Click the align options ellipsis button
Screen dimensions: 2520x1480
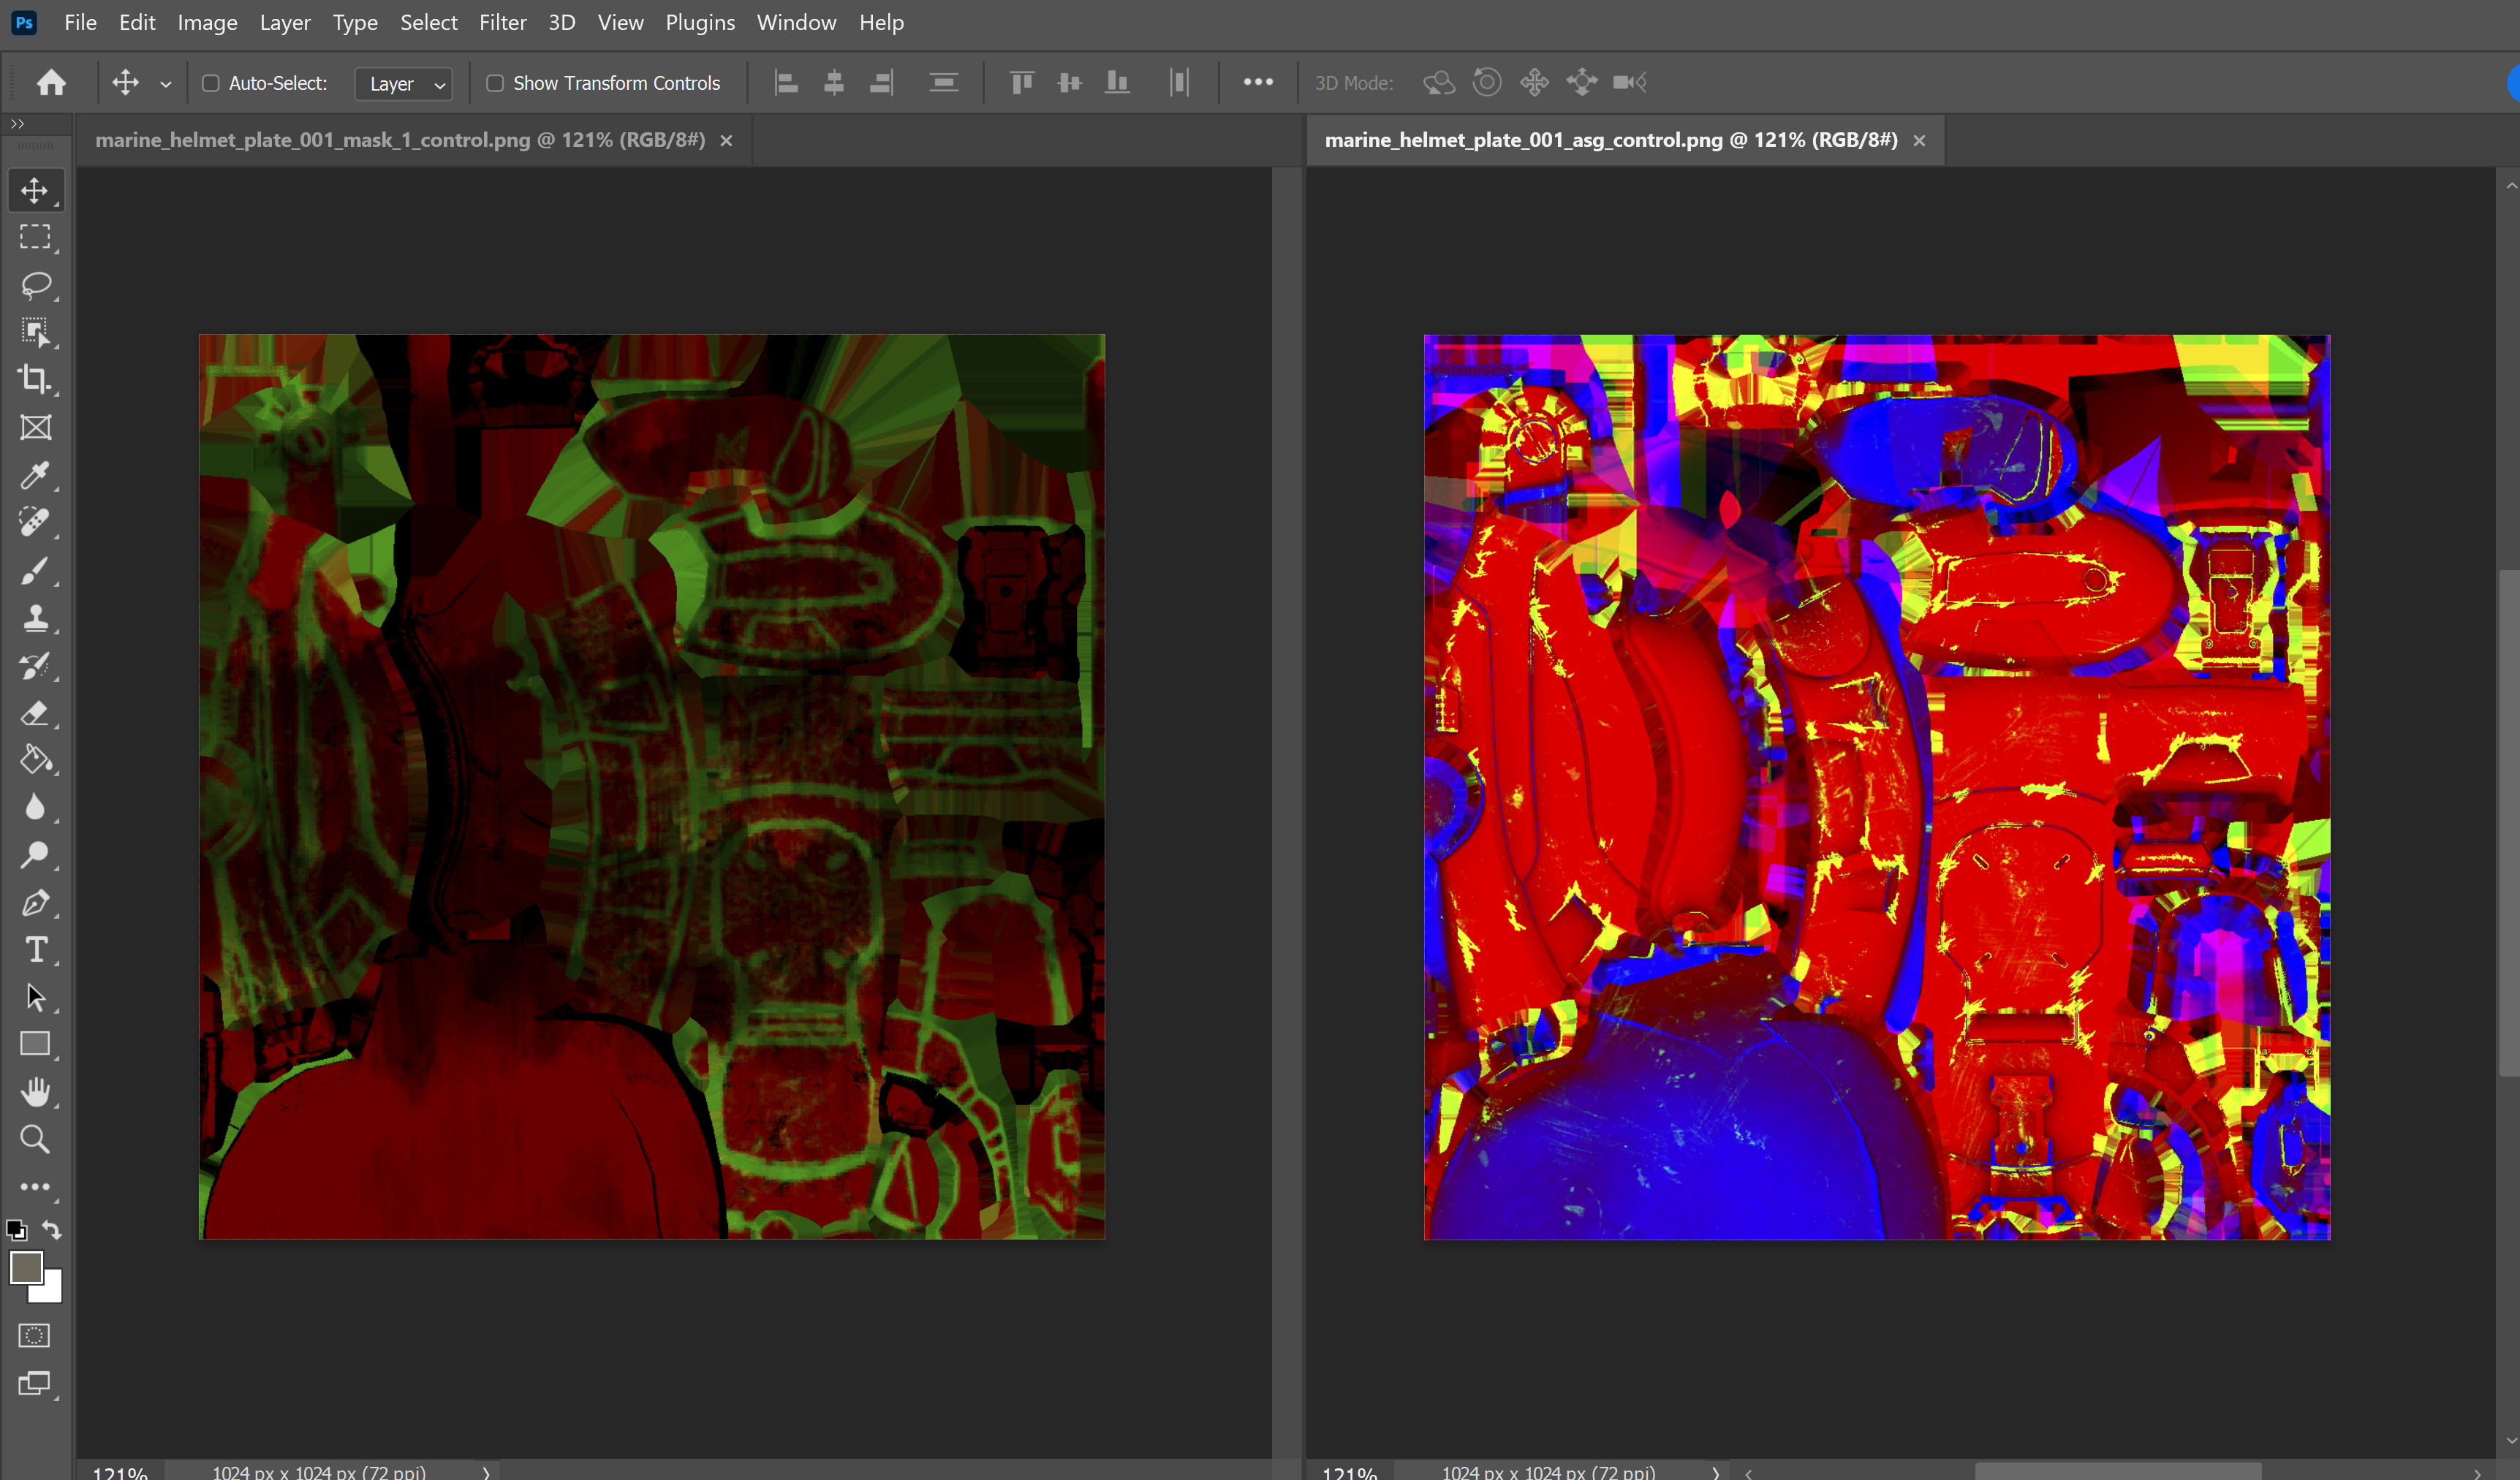1258,82
